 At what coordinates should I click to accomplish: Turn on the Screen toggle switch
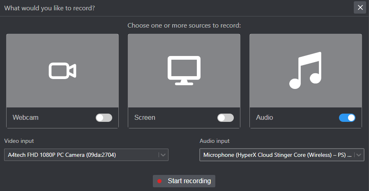[226, 118]
